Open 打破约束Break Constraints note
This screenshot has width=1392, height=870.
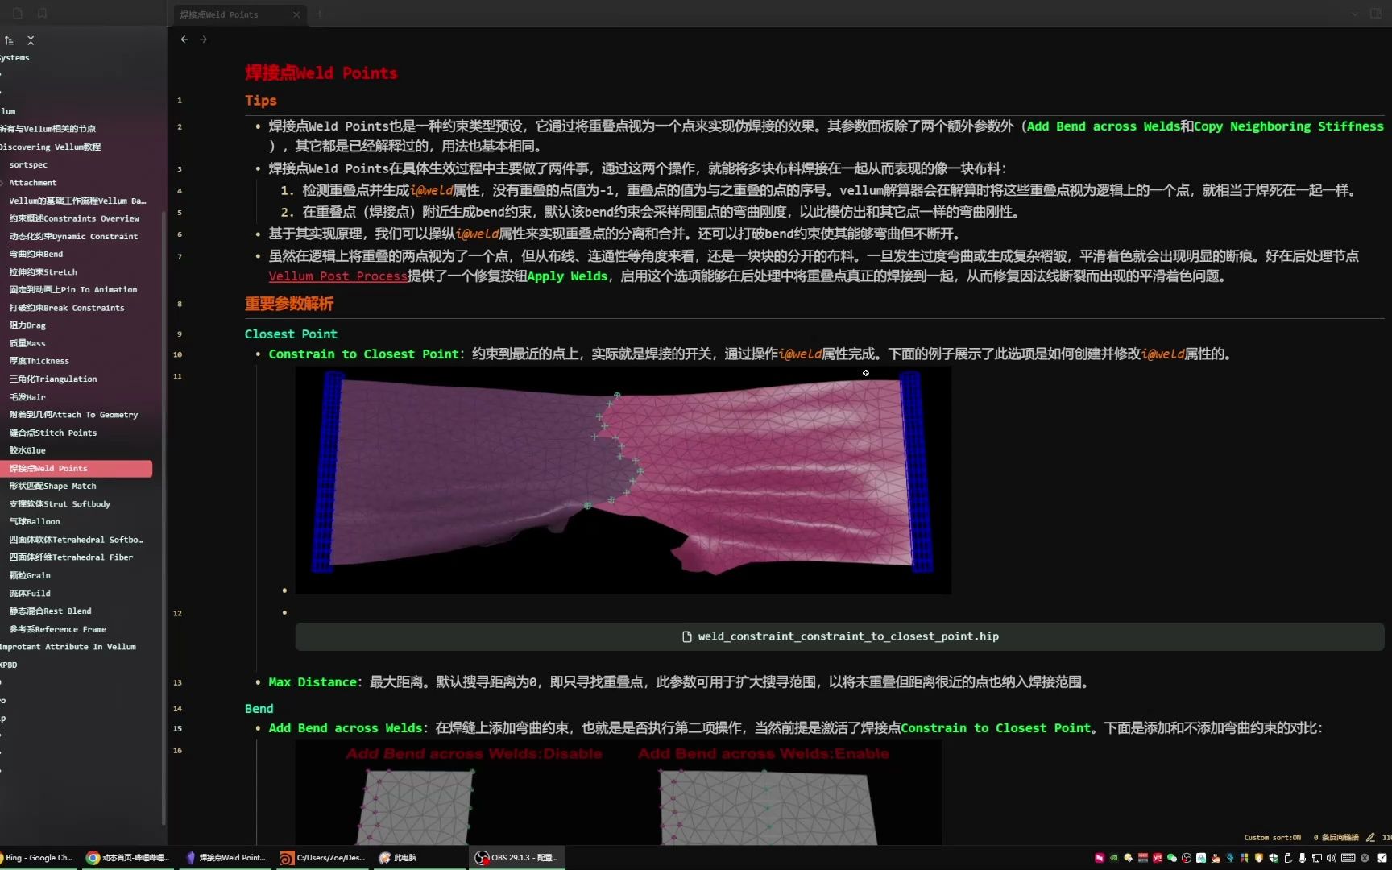pyautogui.click(x=67, y=308)
